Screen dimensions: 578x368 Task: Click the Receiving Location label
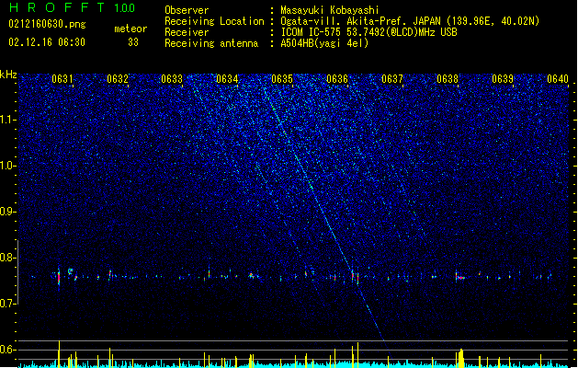pos(214,21)
